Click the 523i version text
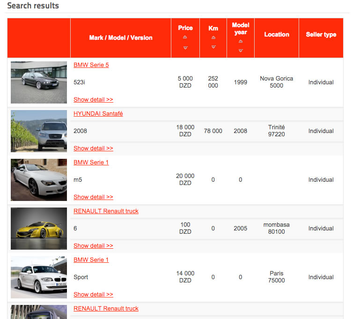Image resolution: width=352 pixels, height=319 pixels. [x=79, y=82]
